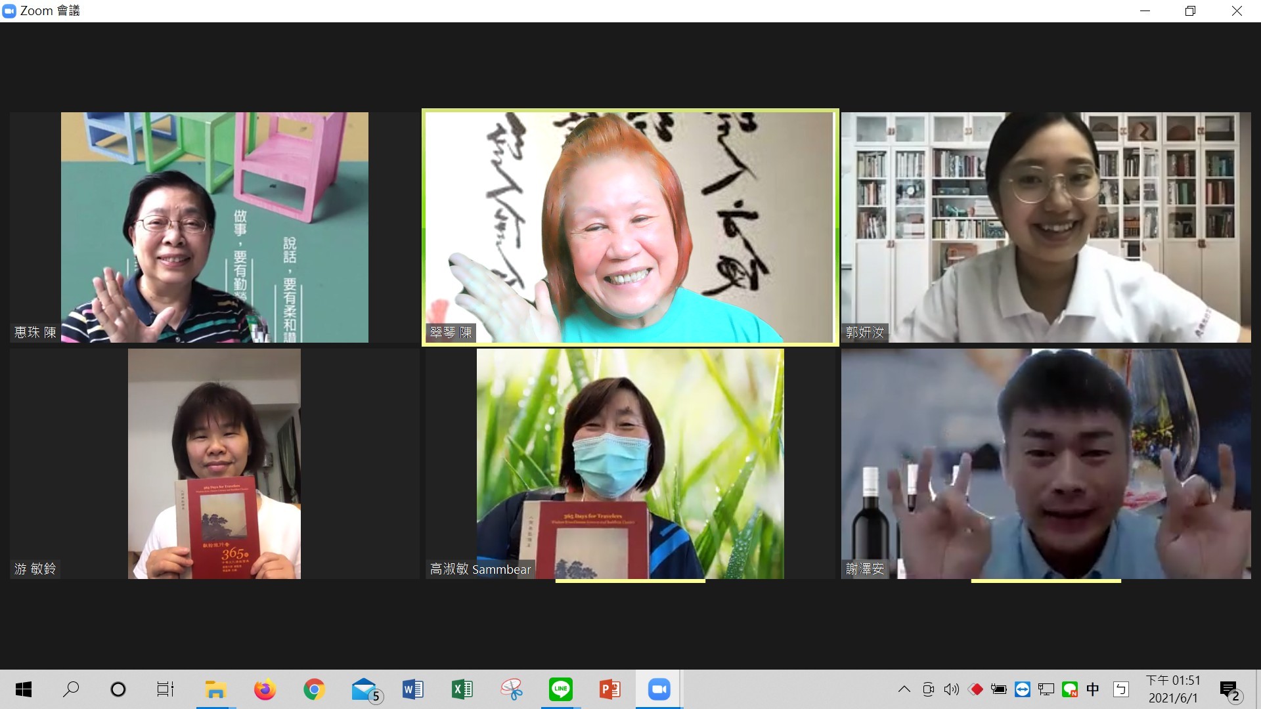This screenshot has height=709, width=1261.
Task: Launch Google Chrome from the taskbar
Action: pyautogui.click(x=315, y=689)
